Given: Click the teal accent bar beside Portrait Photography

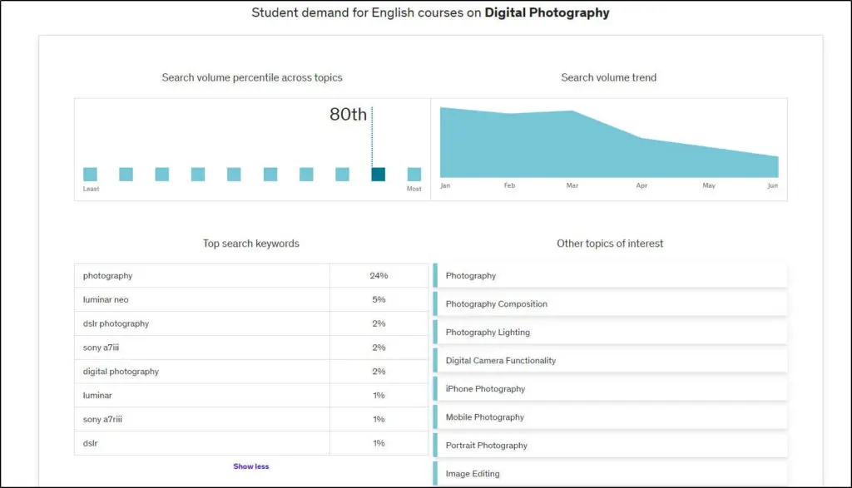Looking at the screenshot, I should point(435,445).
